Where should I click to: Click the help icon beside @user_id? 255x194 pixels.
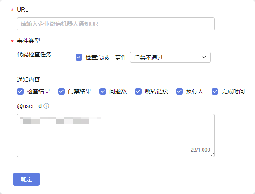pyautogui.click(x=46, y=106)
